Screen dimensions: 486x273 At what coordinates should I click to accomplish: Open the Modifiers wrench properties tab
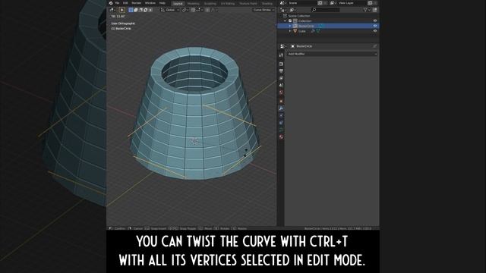[x=281, y=108]
